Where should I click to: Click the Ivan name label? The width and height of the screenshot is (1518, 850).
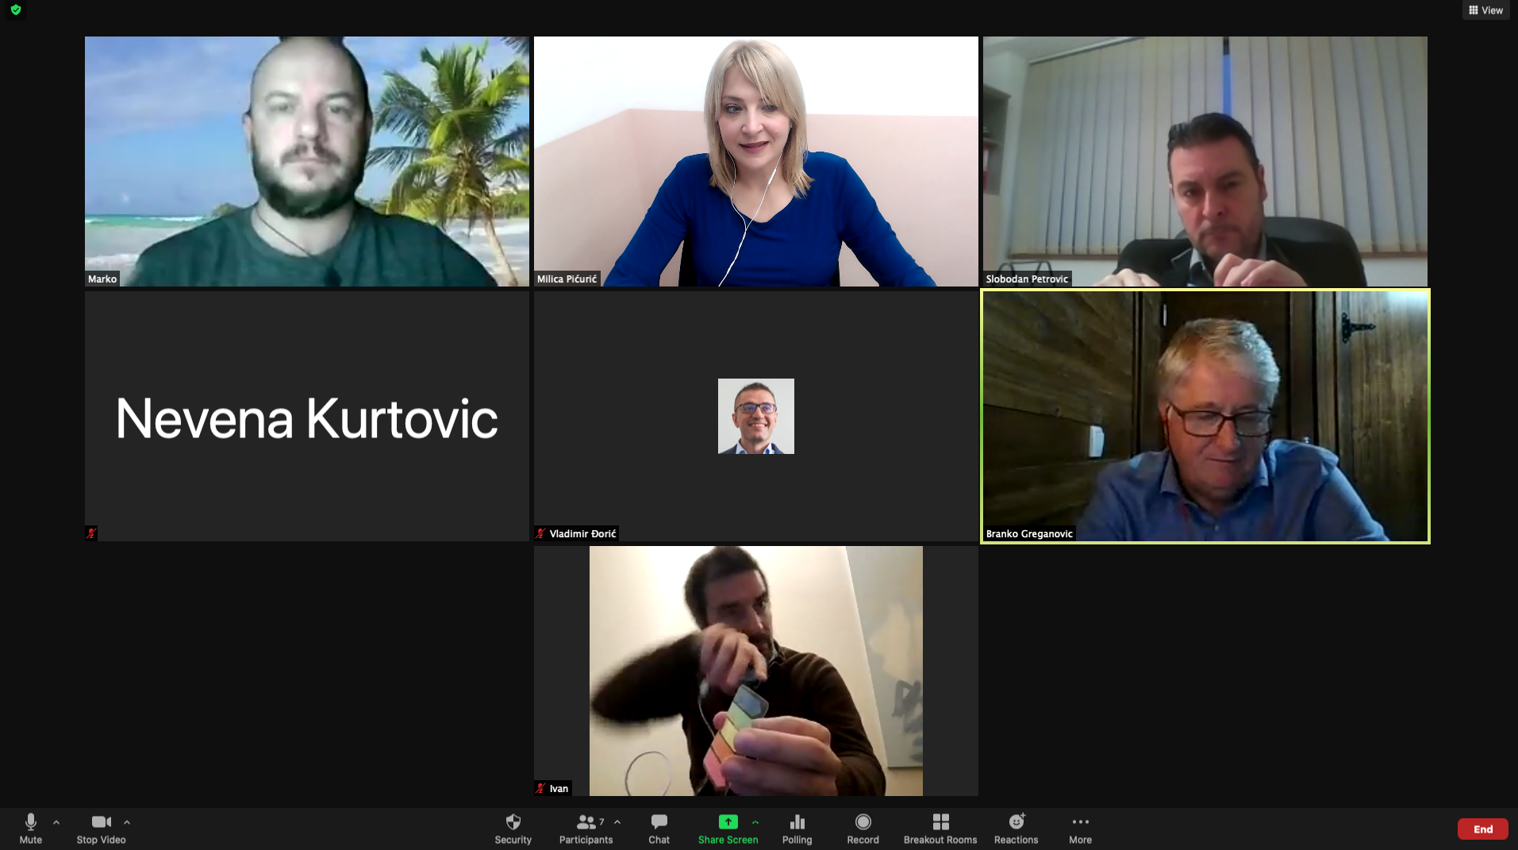click(x=559, y=788)
